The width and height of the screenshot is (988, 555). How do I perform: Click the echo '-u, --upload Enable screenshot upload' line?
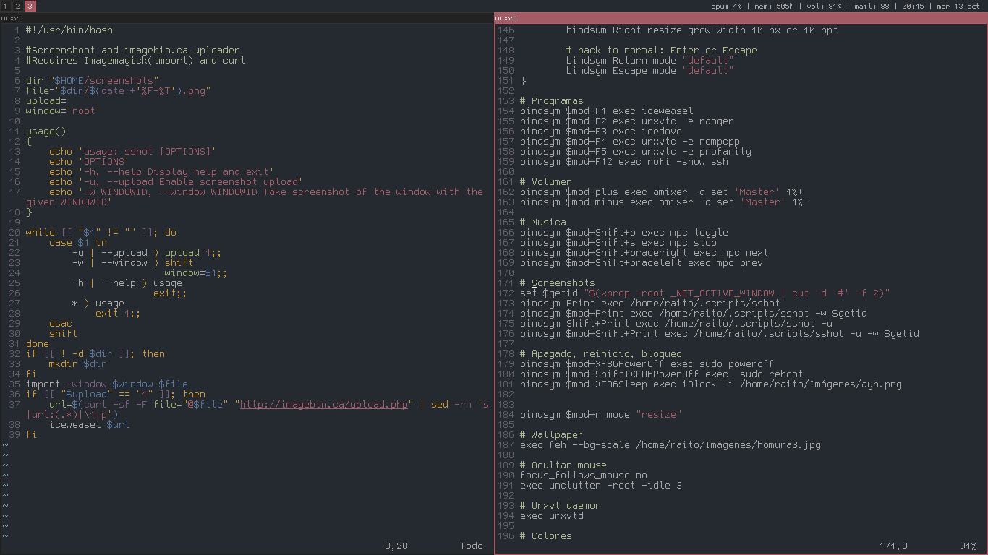pos(176,182)
